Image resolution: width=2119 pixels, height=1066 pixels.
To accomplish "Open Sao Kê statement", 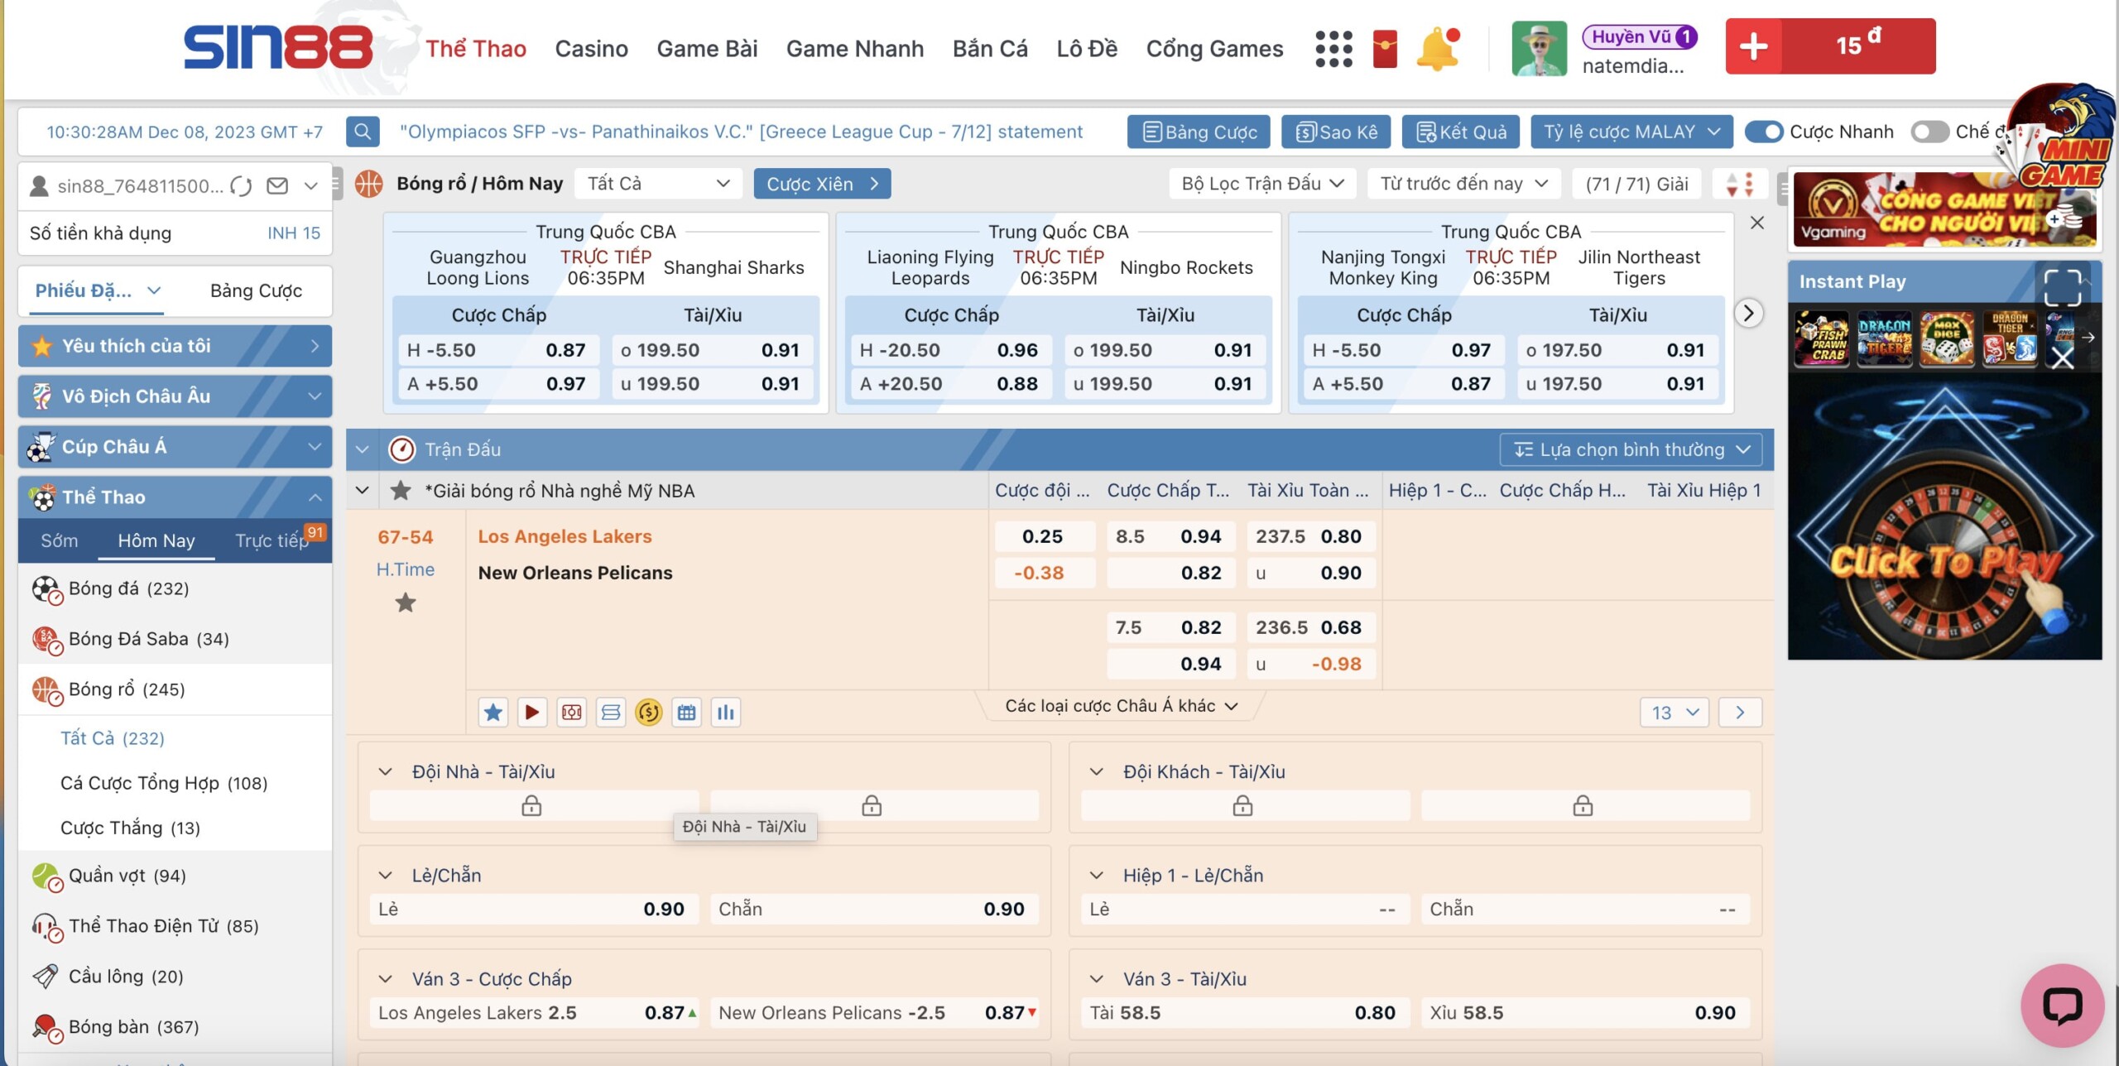I will coord(1336,132).
